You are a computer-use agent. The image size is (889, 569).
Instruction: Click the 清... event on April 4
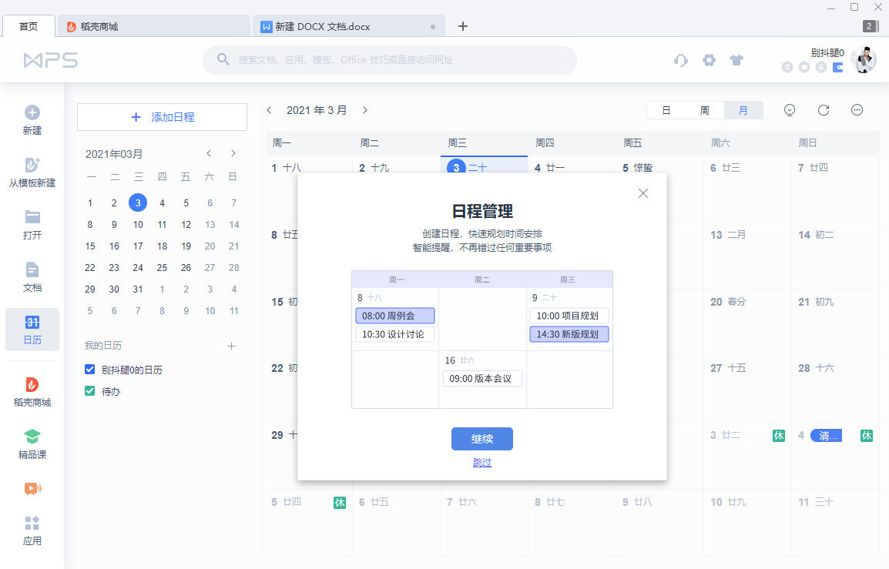pos(826,435)
